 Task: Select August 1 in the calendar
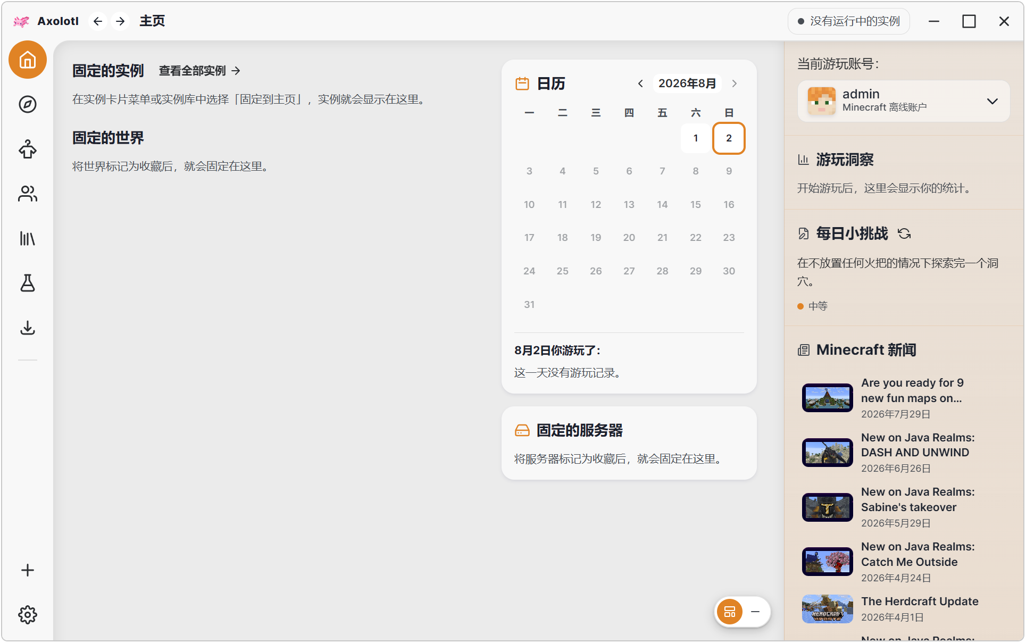tap(696, 138)
